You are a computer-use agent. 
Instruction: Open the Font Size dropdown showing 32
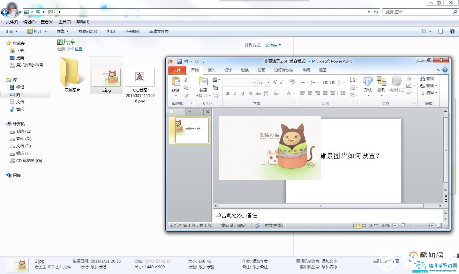[268, 82]
